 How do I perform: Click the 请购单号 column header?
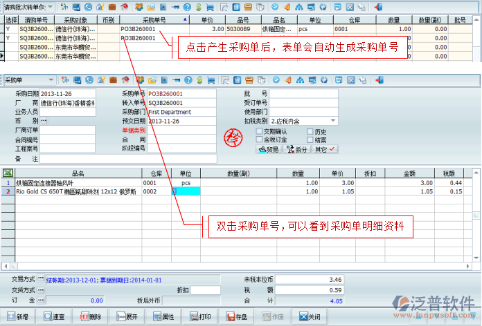[x=36, y=20]
